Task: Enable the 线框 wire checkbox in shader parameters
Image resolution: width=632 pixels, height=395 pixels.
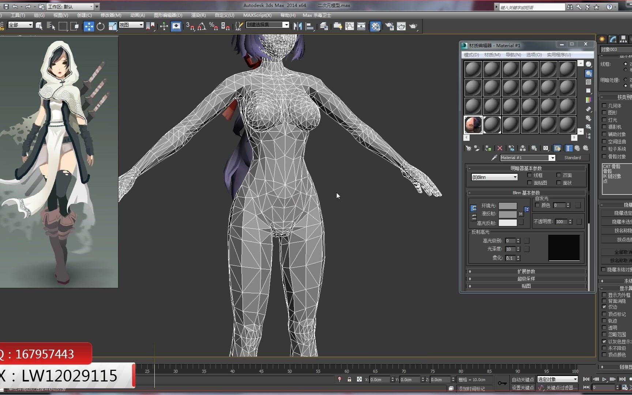Action: coord(530,175)
